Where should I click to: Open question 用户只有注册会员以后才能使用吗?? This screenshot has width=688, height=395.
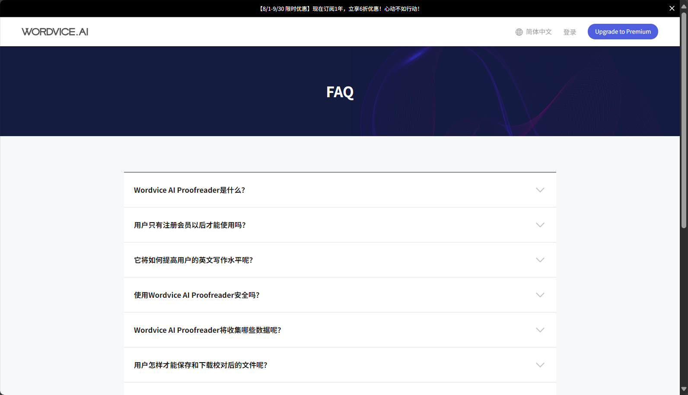pyautogui.click(x=340, y=225)
